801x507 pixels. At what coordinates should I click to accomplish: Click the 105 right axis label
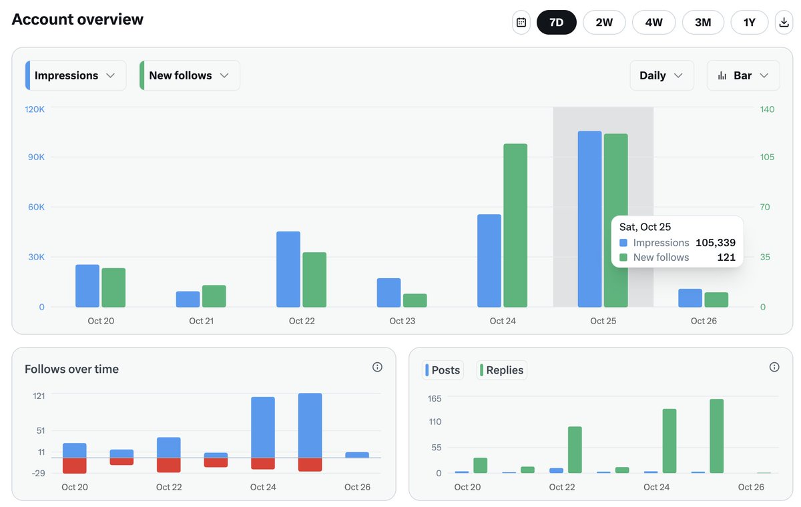point(767,157)
